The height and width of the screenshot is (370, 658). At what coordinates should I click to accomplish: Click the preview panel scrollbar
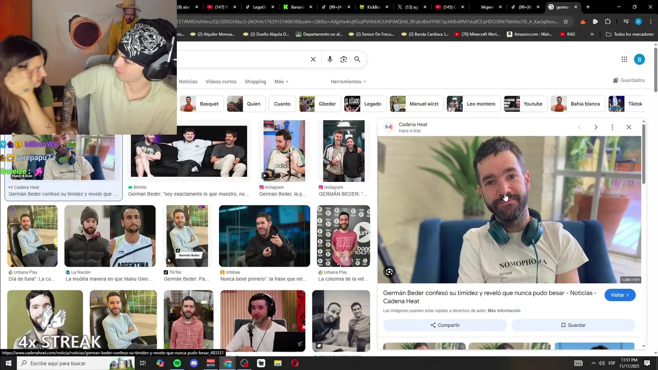643,154
